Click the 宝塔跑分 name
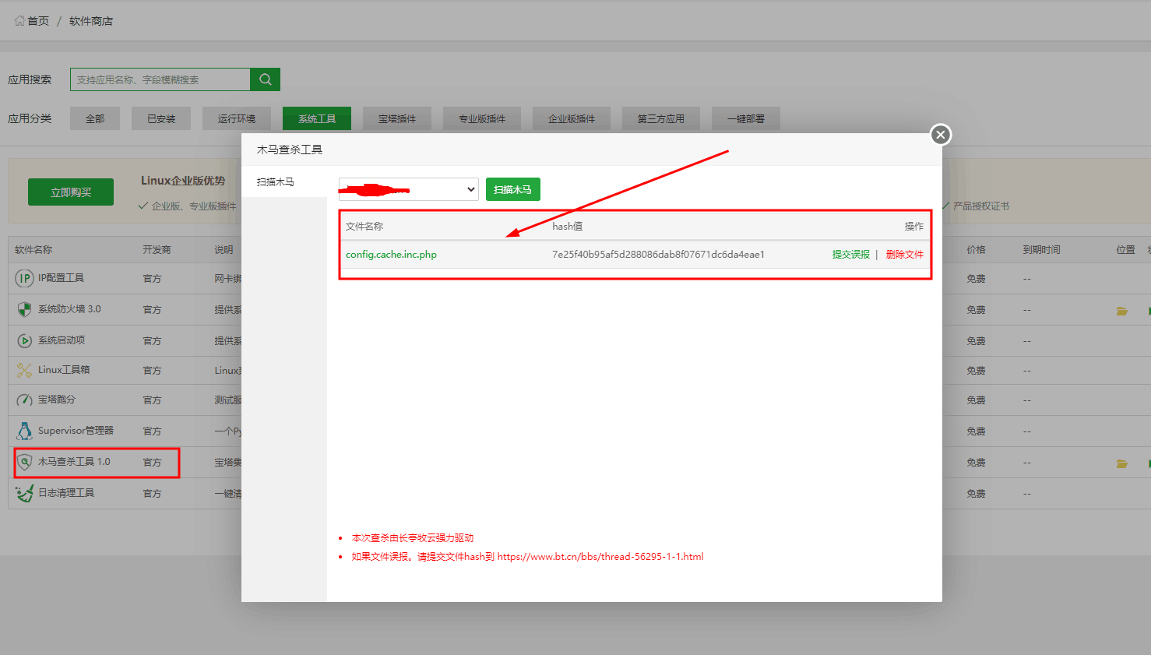 (57, 400)
